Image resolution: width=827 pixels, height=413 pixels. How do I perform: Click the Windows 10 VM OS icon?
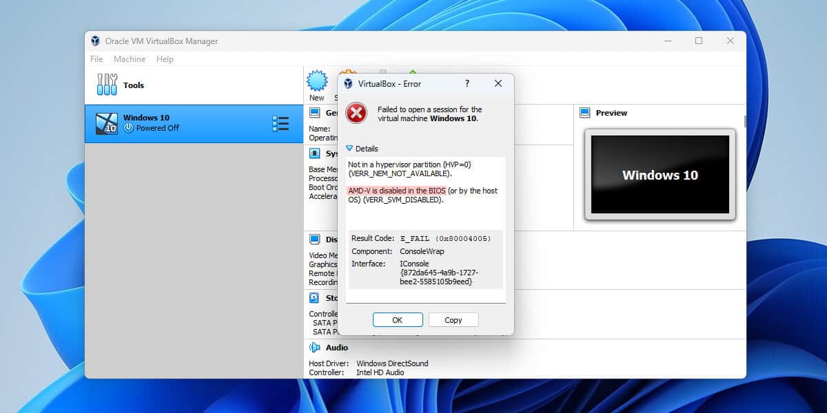[106, 123]
